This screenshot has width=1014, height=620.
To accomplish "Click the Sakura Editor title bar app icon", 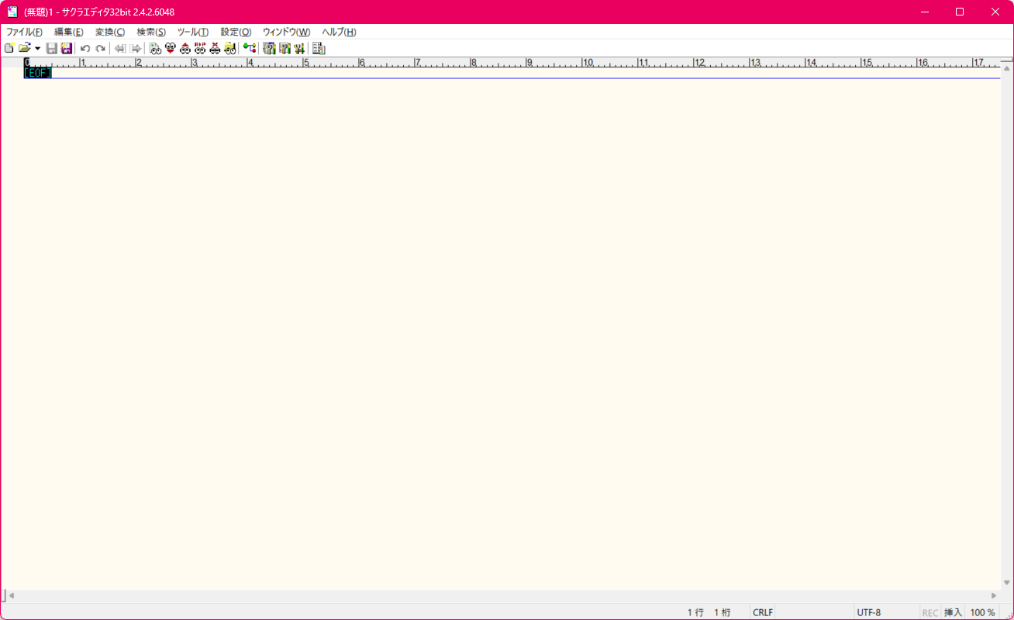I will click(12, 12).
